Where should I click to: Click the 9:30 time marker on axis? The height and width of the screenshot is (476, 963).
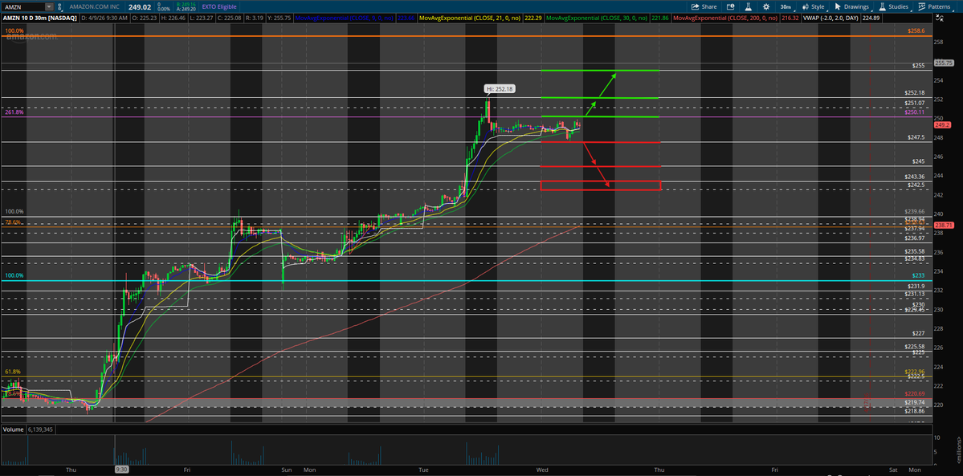(121, 470)
